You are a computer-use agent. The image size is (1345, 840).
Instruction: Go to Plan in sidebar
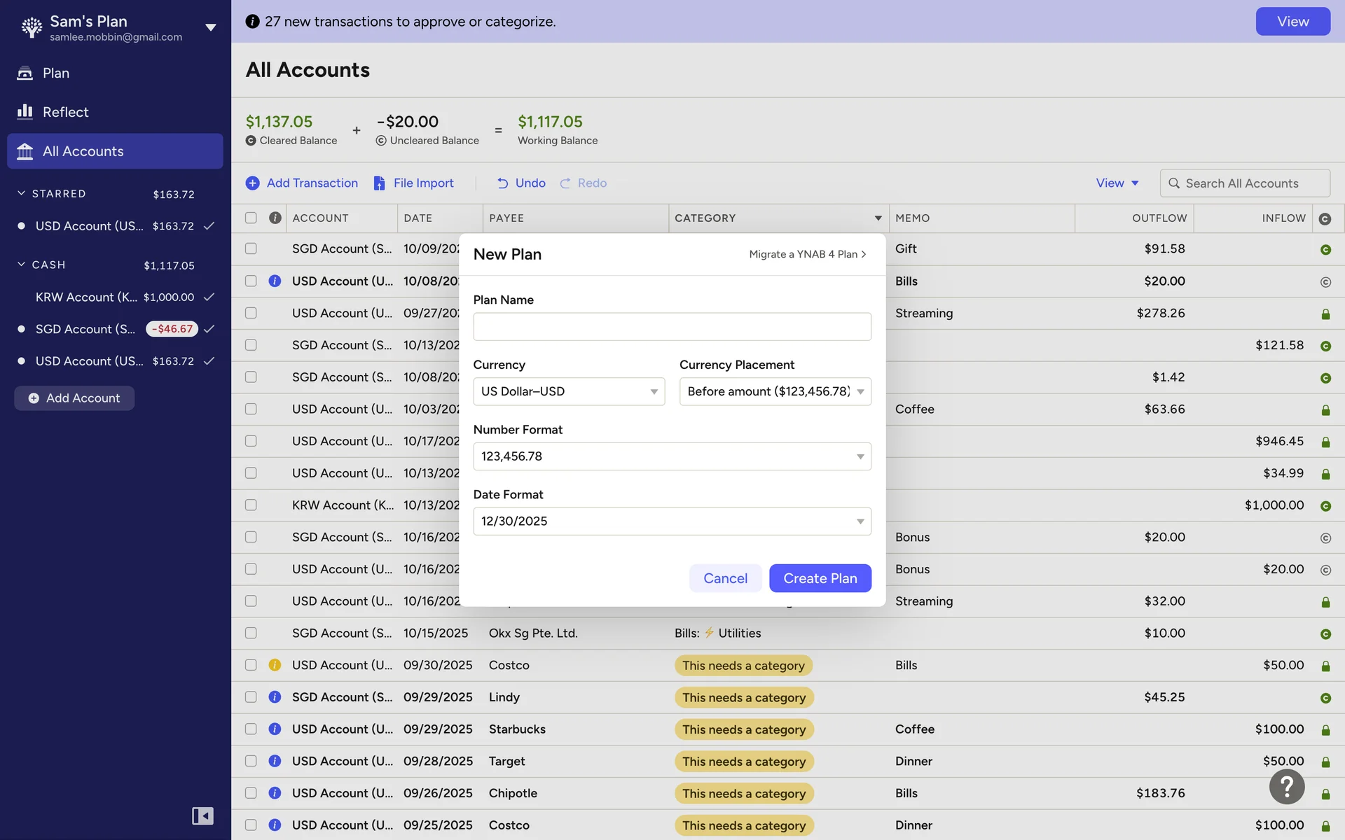click(55, 73)
